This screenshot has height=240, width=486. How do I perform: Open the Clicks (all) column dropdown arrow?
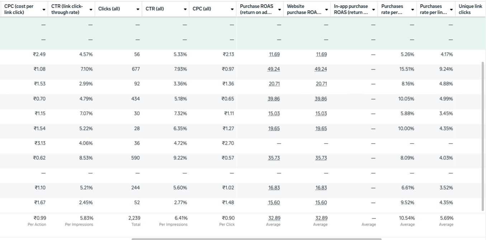(x=138, y=9)
